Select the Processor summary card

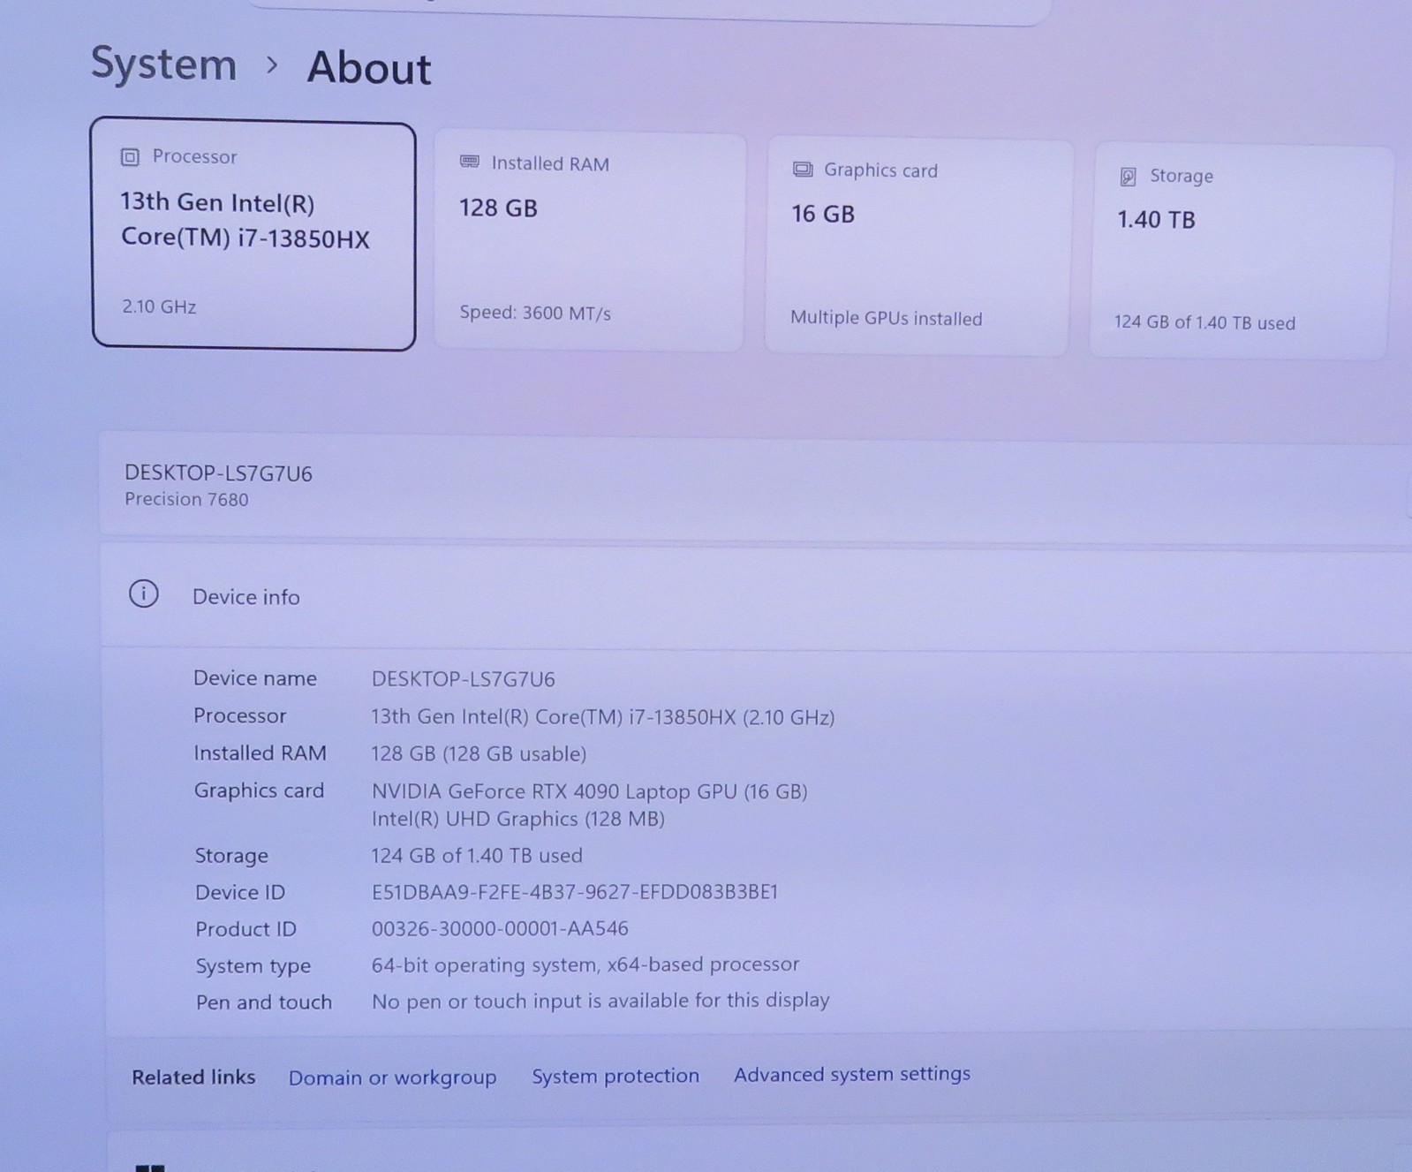[253, 235]
